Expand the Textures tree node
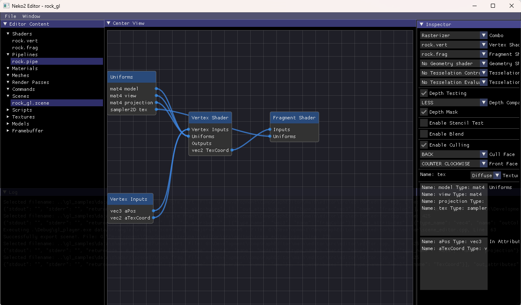Screen dimensions: 521x305 click(x=8, y=117)
